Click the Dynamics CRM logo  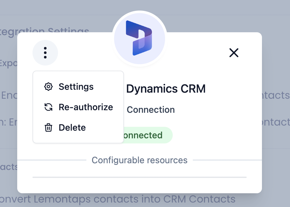[140, 39]
